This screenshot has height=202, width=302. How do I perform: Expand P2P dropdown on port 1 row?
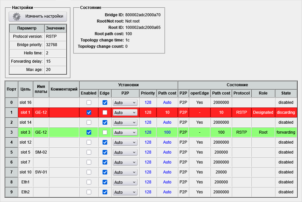click(125, 113)
